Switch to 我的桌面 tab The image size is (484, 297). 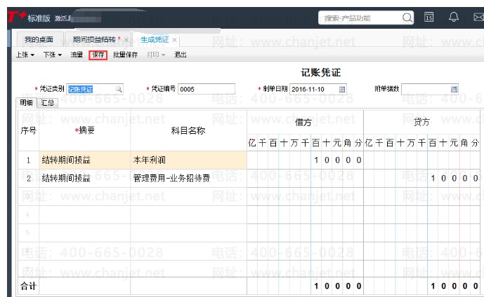point(39,40)
